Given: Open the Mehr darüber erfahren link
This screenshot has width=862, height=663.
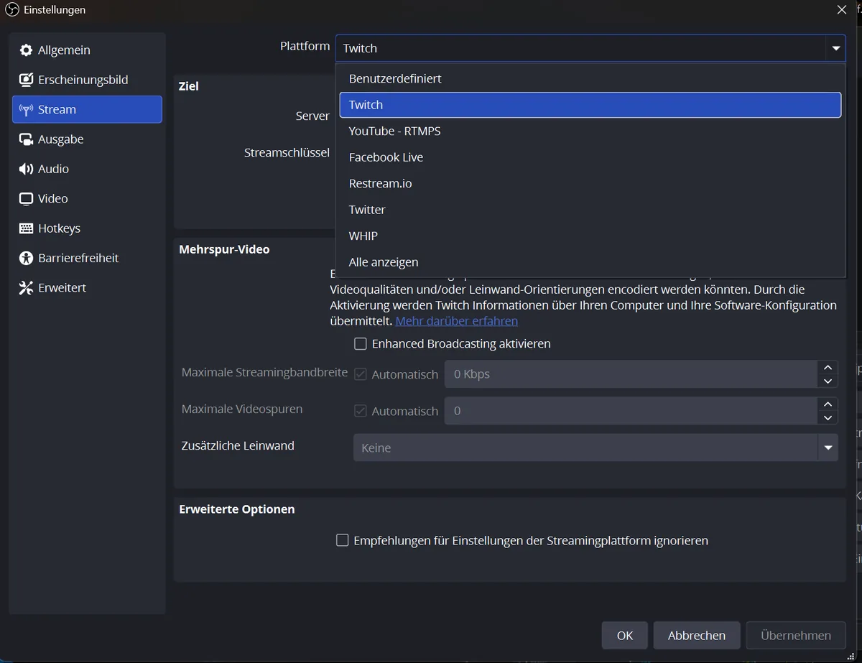Looking at the screenshot, I should coord(457,321).
